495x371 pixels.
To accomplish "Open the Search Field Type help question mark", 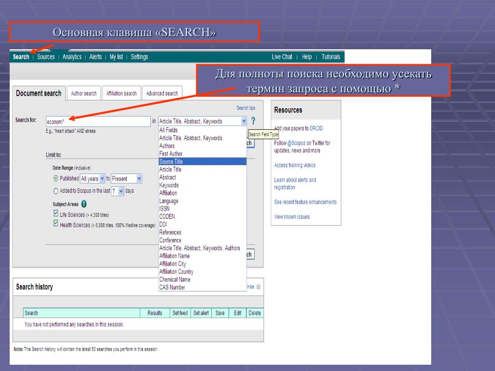I will point(253,121).
